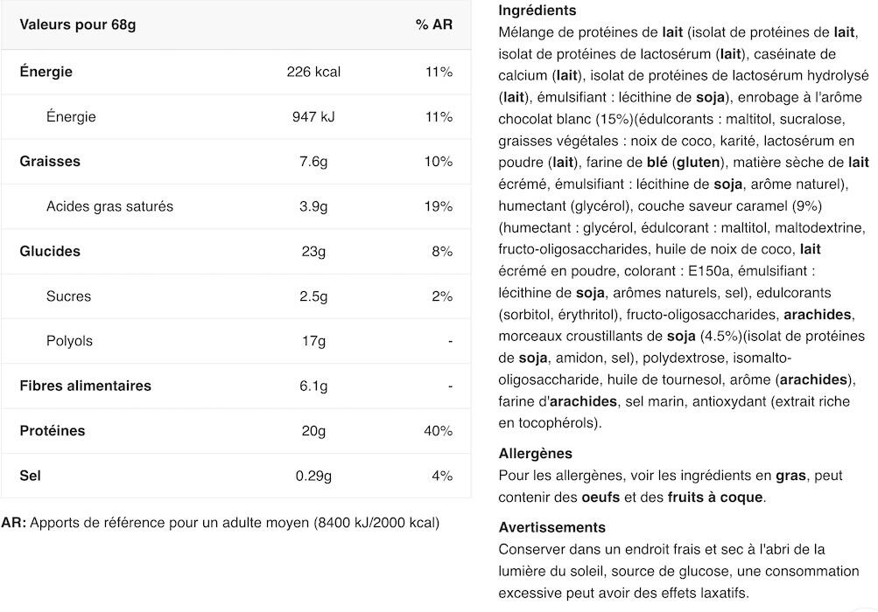The height and width of the screenshot is (612, 878).
Task: Select the 'Avertissements' heading
Action: (x=552, y=527)
